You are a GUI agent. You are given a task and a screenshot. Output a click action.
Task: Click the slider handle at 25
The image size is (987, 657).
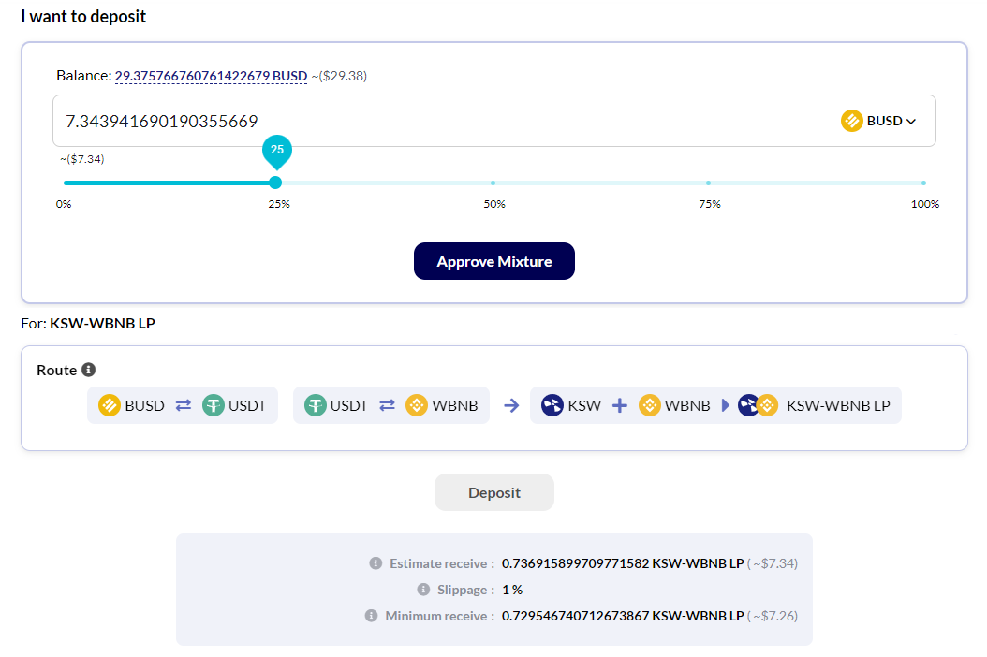coord(275,182)
